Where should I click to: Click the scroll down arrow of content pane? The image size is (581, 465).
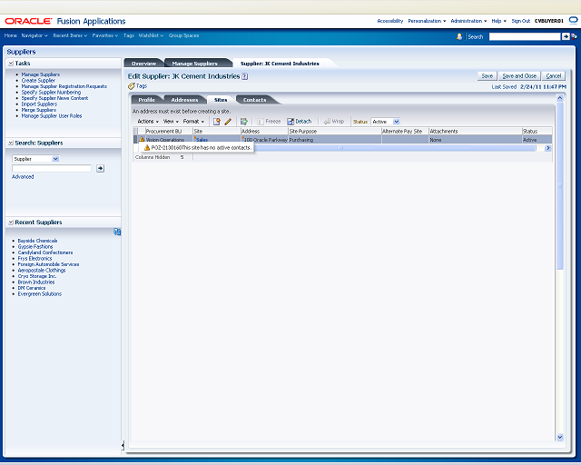coord(560,437)
